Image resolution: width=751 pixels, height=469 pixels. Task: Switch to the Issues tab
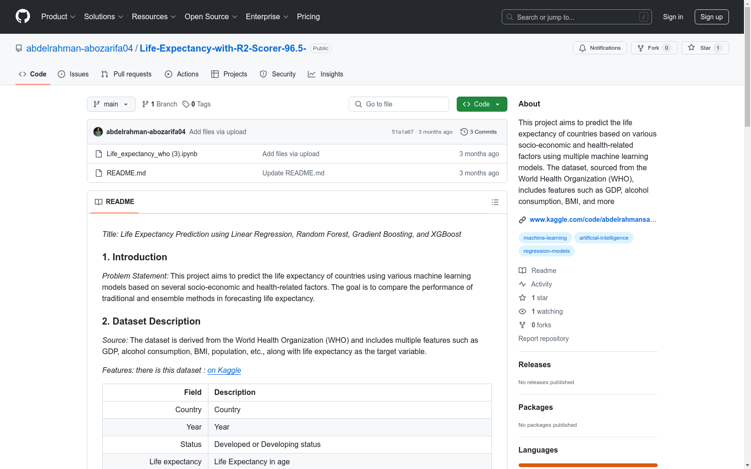pos(73,74)
